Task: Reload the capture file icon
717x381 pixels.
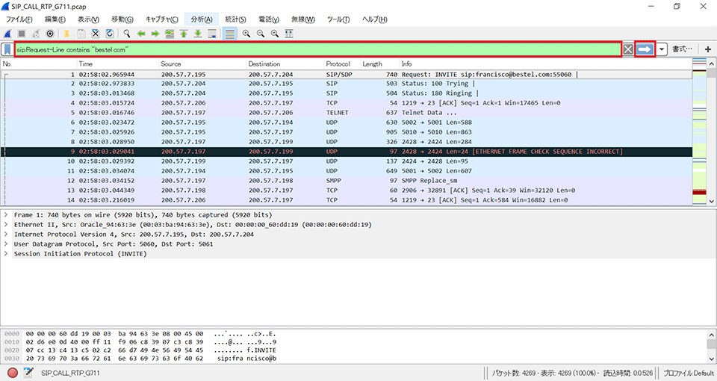Action: pyautogui.click(x=109, y=34)
